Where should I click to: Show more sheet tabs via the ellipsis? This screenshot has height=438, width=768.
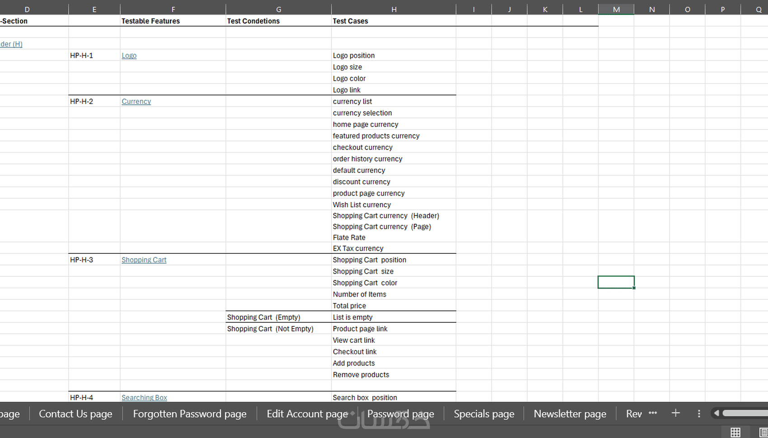[x=653, y=413]
